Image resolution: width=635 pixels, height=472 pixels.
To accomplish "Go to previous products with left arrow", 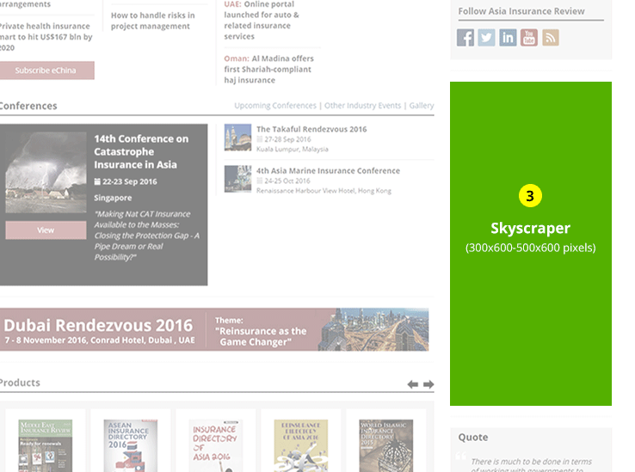I will pos(413,384).
